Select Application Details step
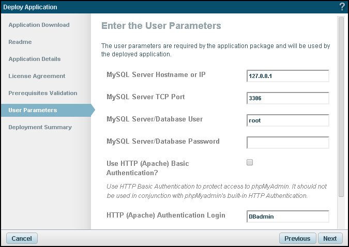Screen dimensions: 349x247 point(35,59)
